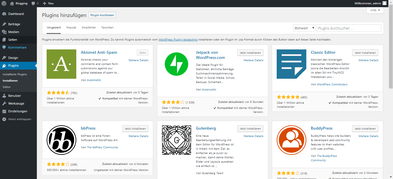The height and width of the screenshot is (179, 393).
Task: Open the comments bubble icon in admin bar
Action: [33, 3]
